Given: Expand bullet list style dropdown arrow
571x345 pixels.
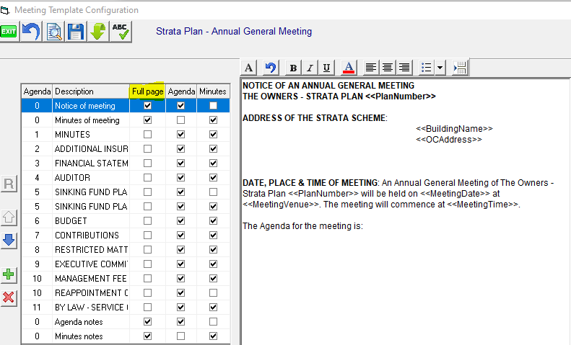Looking at the screenshot, I should (x=440, y=68).
